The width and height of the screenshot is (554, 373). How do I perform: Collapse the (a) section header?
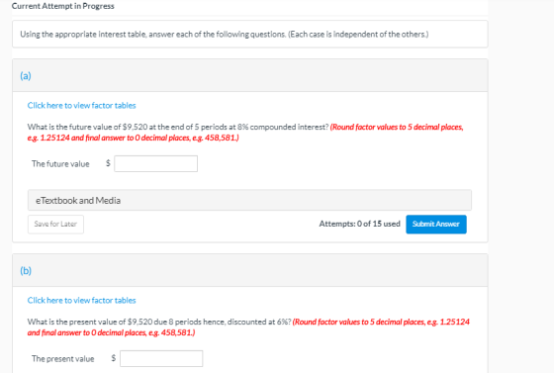(250, 75)
